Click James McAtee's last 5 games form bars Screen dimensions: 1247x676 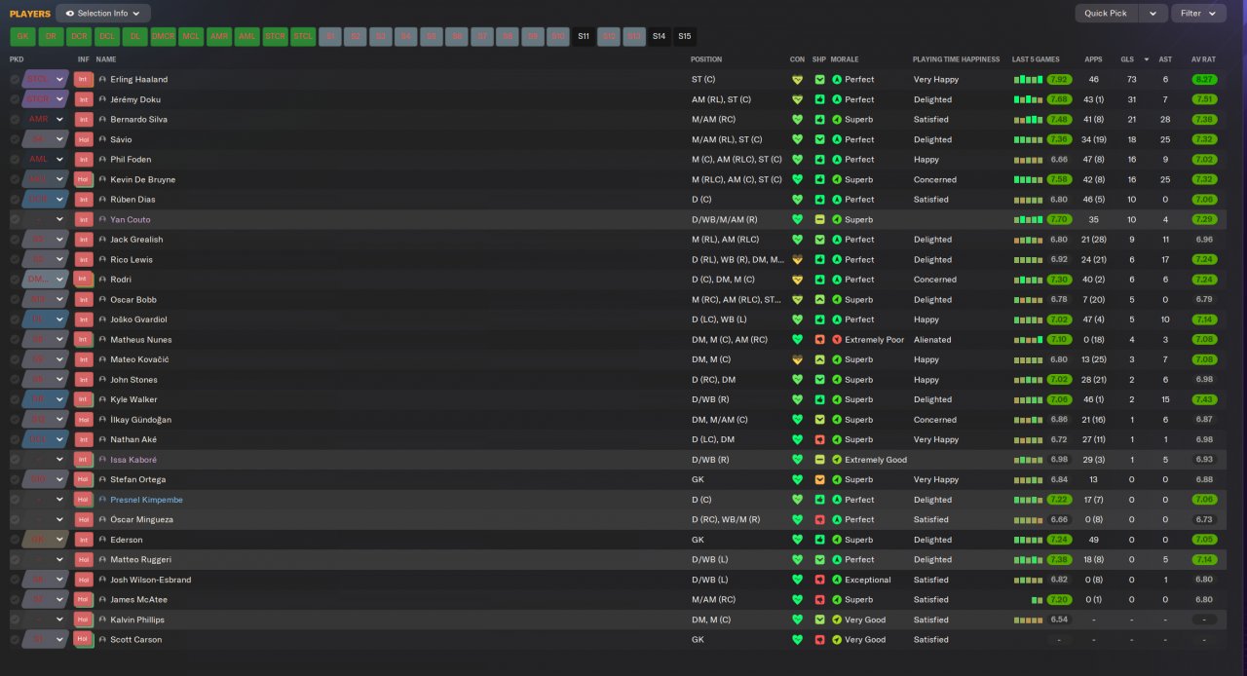pos(1036,600)
